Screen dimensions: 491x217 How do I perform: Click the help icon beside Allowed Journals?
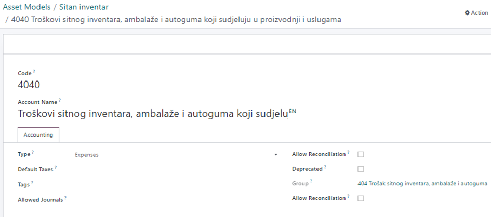coord(65,197)
